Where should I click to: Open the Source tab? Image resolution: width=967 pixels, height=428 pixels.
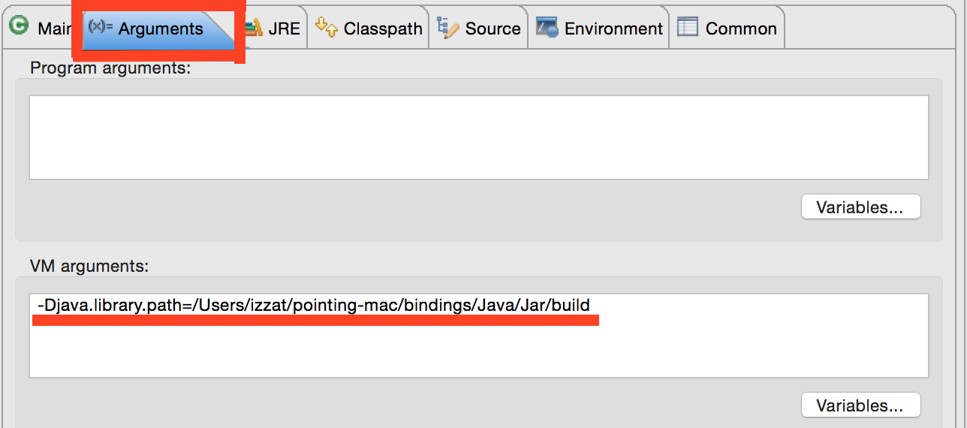479,29
